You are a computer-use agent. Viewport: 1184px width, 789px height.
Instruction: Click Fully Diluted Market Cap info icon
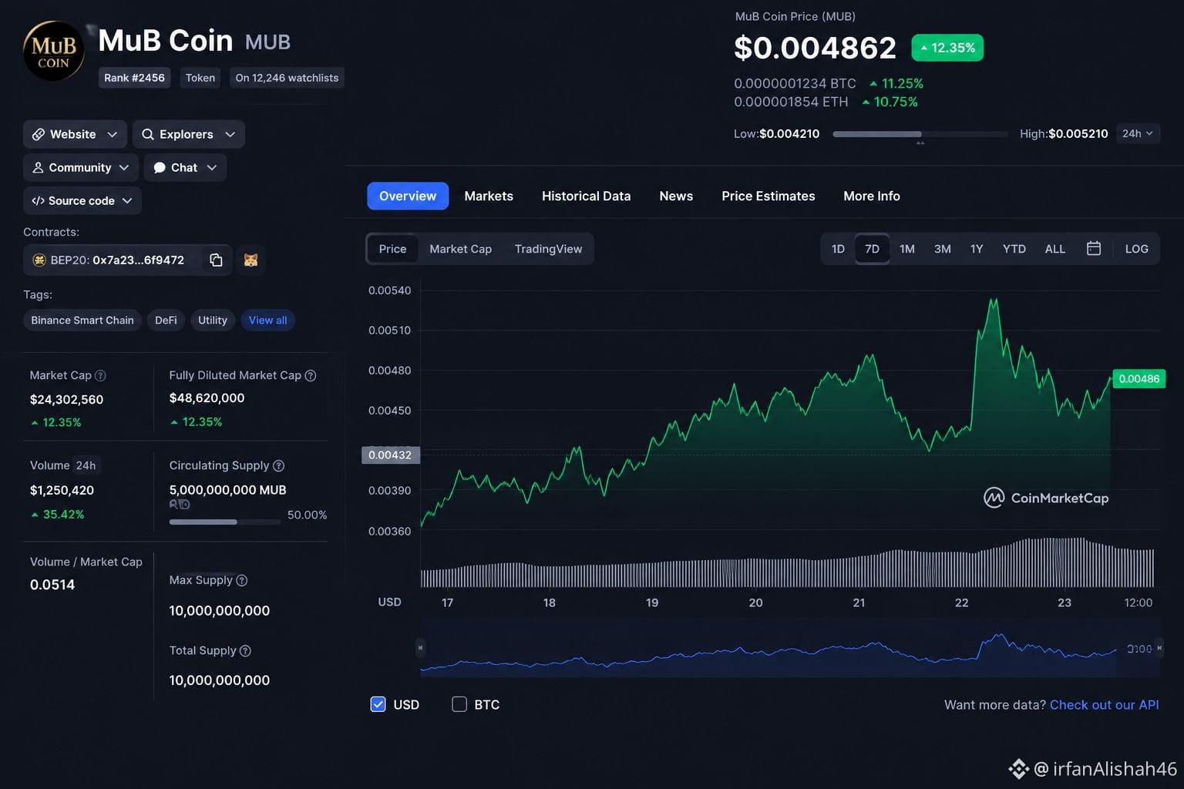[311, 375]
